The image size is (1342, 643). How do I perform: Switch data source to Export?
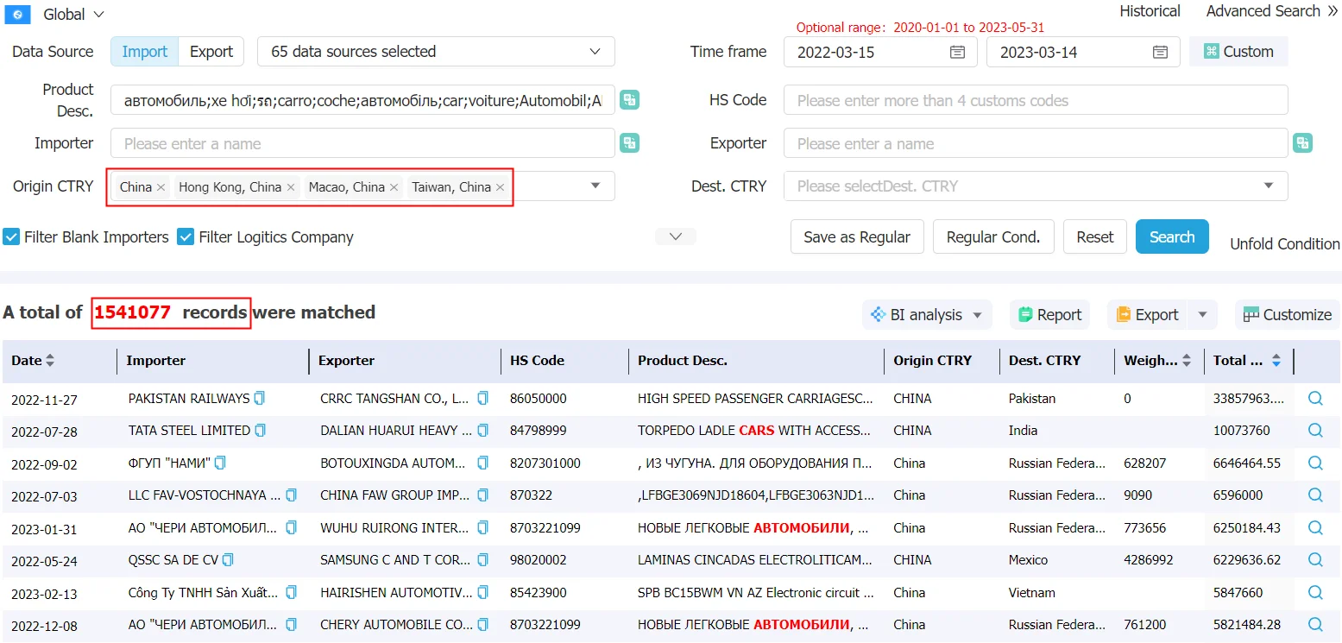pos(211,52)
